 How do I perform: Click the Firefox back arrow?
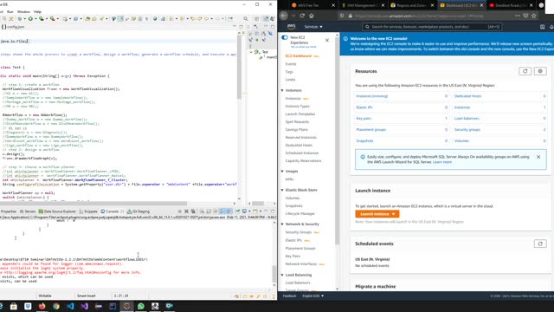[x=284, y=16]
